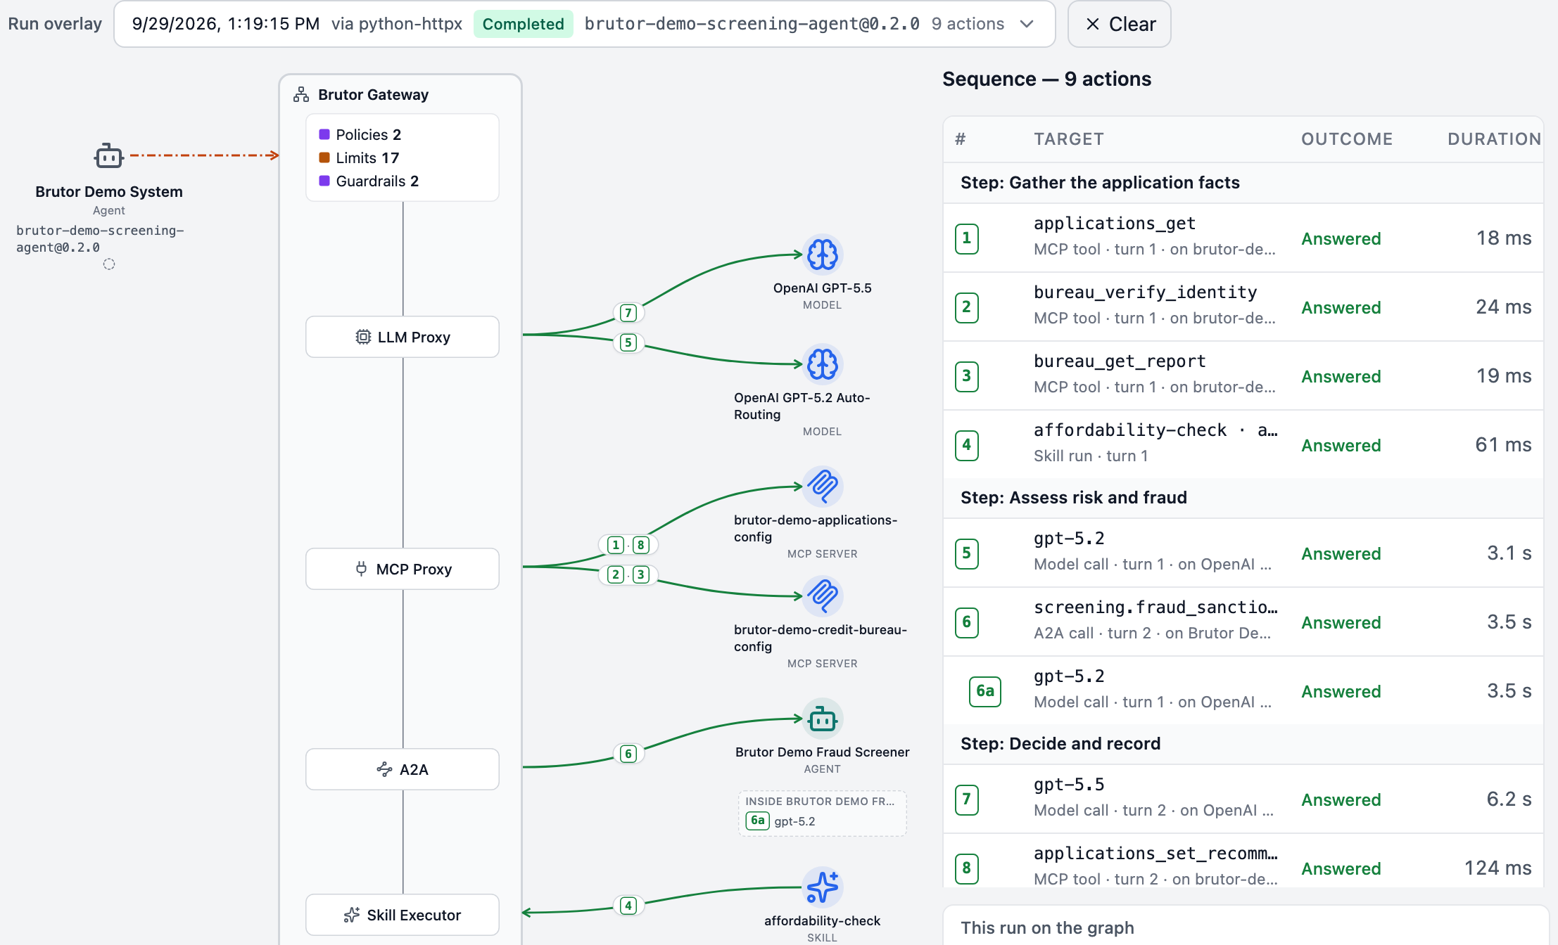Select the MCP Proxy node

[x=403, y=569]
